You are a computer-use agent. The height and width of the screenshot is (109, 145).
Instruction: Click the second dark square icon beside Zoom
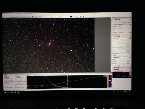[x=72, y=17]
